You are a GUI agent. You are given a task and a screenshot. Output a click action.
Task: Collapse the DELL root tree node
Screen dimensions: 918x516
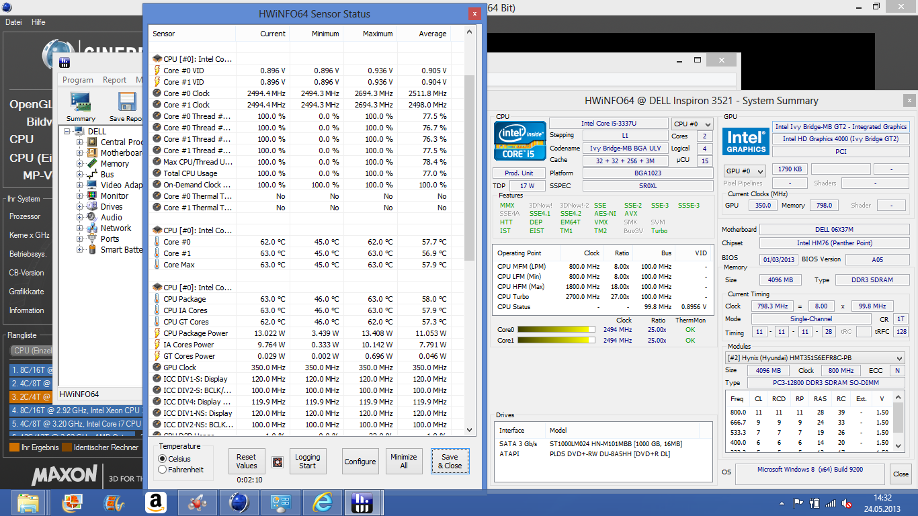coord(67,131)
